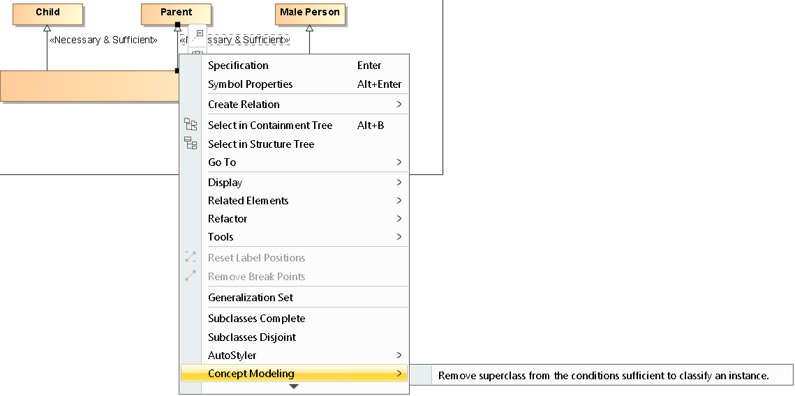Select the Child class box

pos(47,13)
